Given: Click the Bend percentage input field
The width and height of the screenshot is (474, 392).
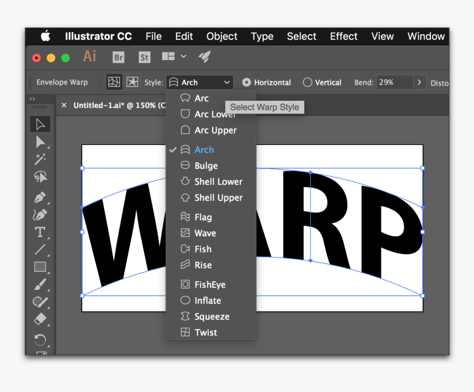Looking at the screenshot, I should point(396,82).
